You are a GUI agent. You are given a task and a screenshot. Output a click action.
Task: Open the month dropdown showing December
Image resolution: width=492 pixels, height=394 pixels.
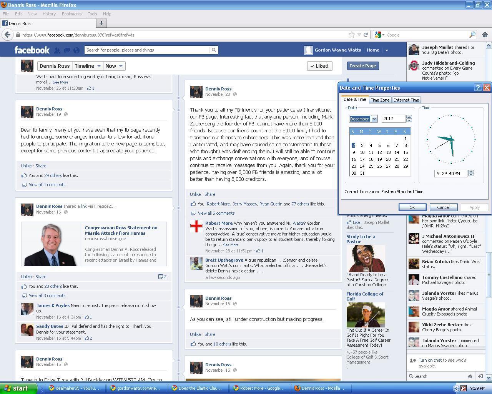tap(374, 119)
